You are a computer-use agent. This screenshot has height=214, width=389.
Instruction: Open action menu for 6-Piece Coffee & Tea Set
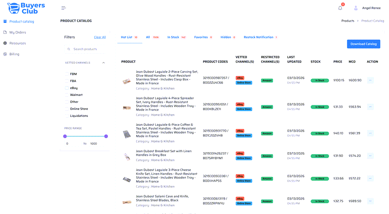[x=370, y=133]
